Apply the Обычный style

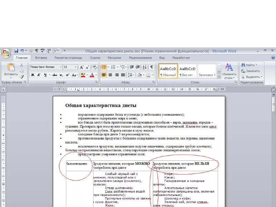click(168, 71)
